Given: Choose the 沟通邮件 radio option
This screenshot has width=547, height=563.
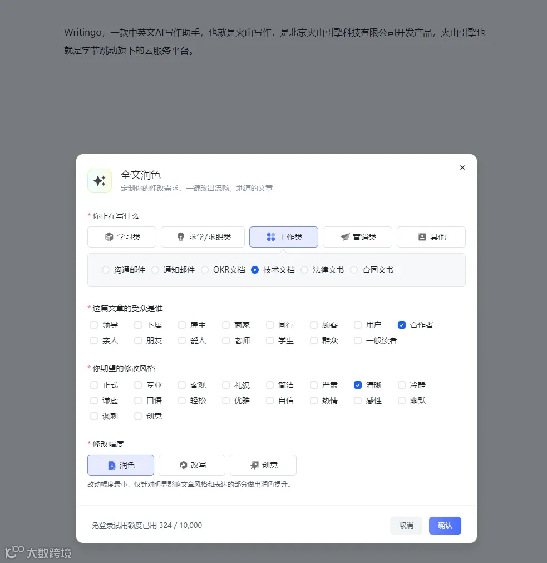Looking at the screenshot, I should click(106, 270).
